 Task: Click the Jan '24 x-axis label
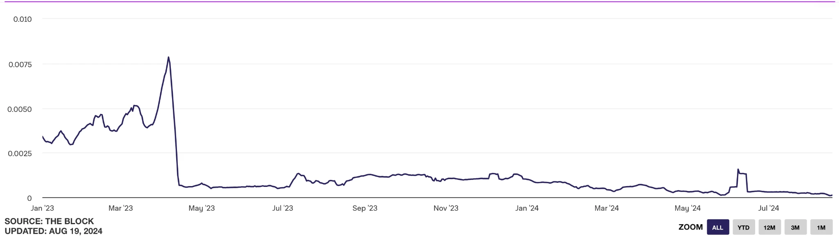(x=527, y=208)
